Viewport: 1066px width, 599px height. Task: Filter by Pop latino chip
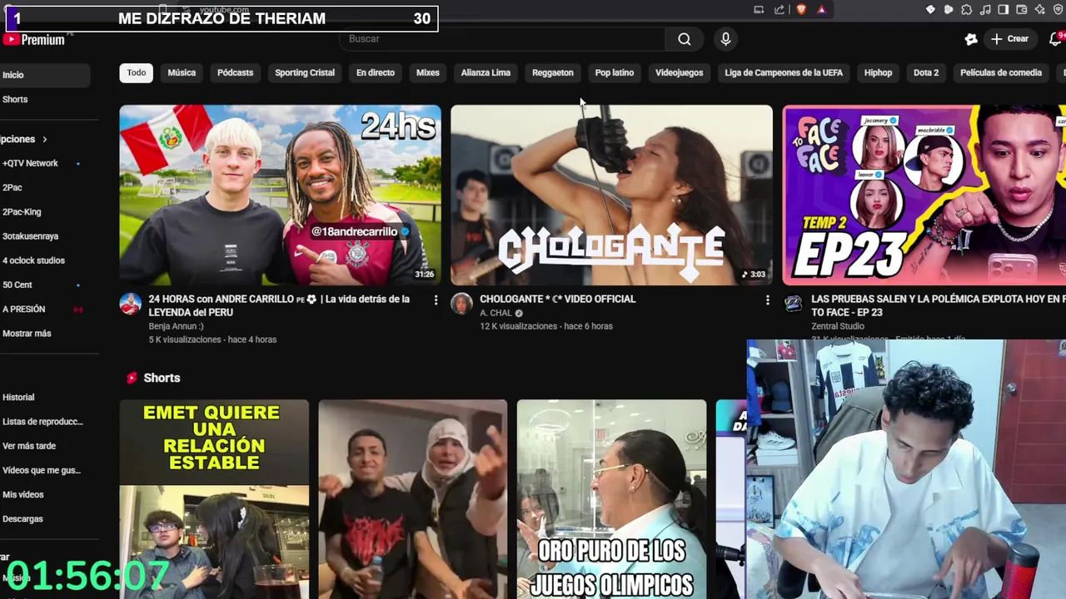(x=615, y=72)
